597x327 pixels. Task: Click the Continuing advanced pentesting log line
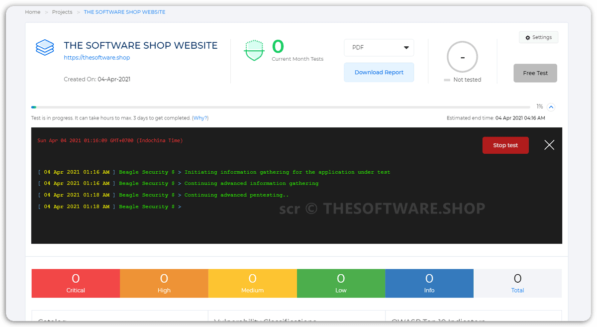[163, 195]
